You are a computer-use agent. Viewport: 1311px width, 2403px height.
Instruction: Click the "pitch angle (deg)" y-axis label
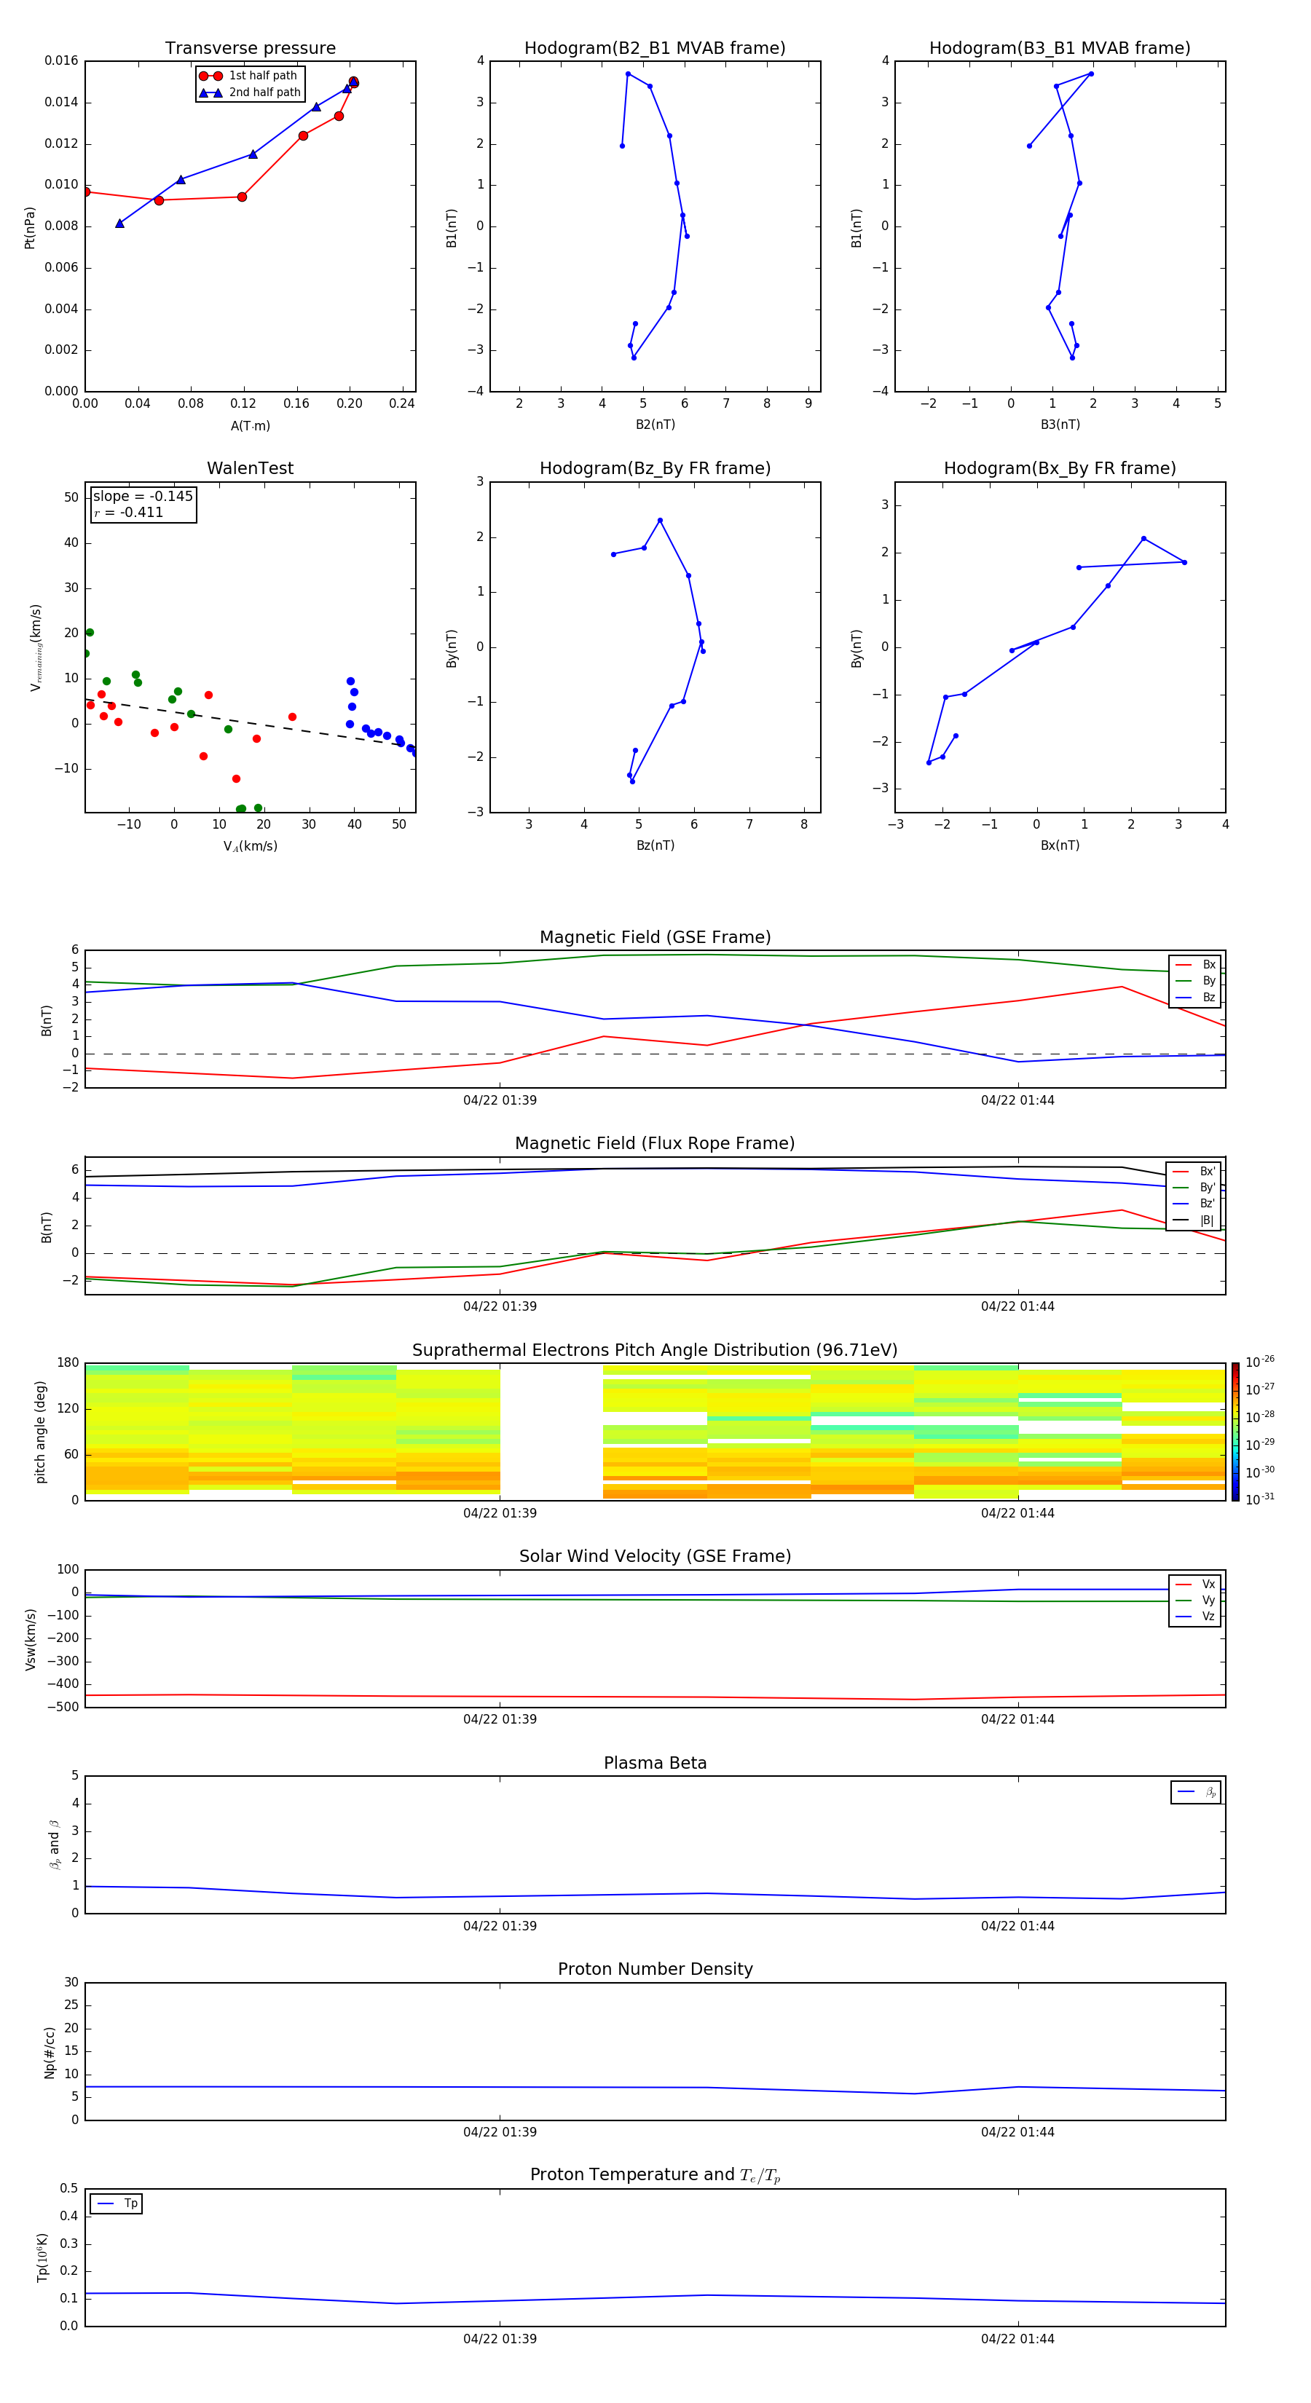40,1432
